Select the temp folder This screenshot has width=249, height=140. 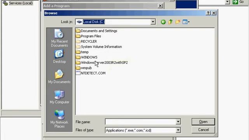coord(82,52)
